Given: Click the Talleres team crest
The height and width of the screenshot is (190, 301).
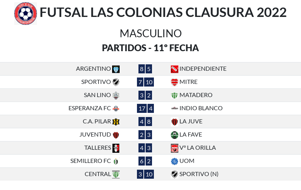Looking at the screenshot, I should [x=116, y=148].
